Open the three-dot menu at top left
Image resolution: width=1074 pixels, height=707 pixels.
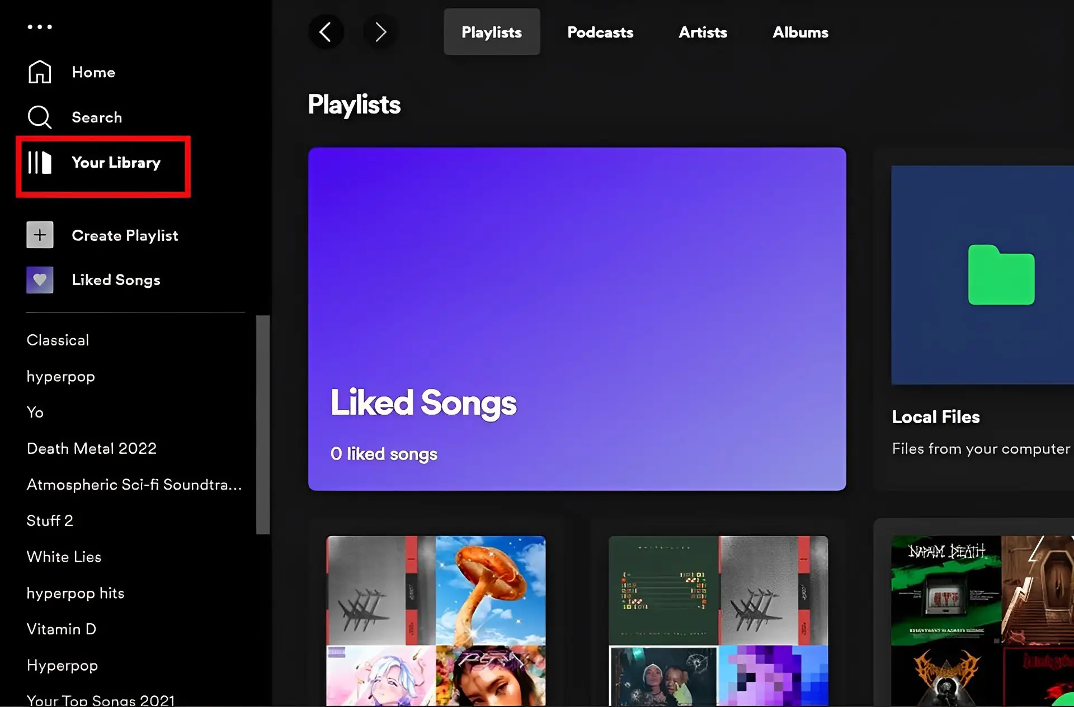(40, 27)
